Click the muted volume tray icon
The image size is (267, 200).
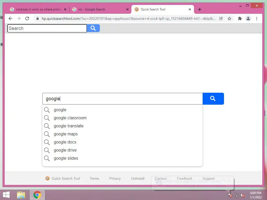point(242,195)
